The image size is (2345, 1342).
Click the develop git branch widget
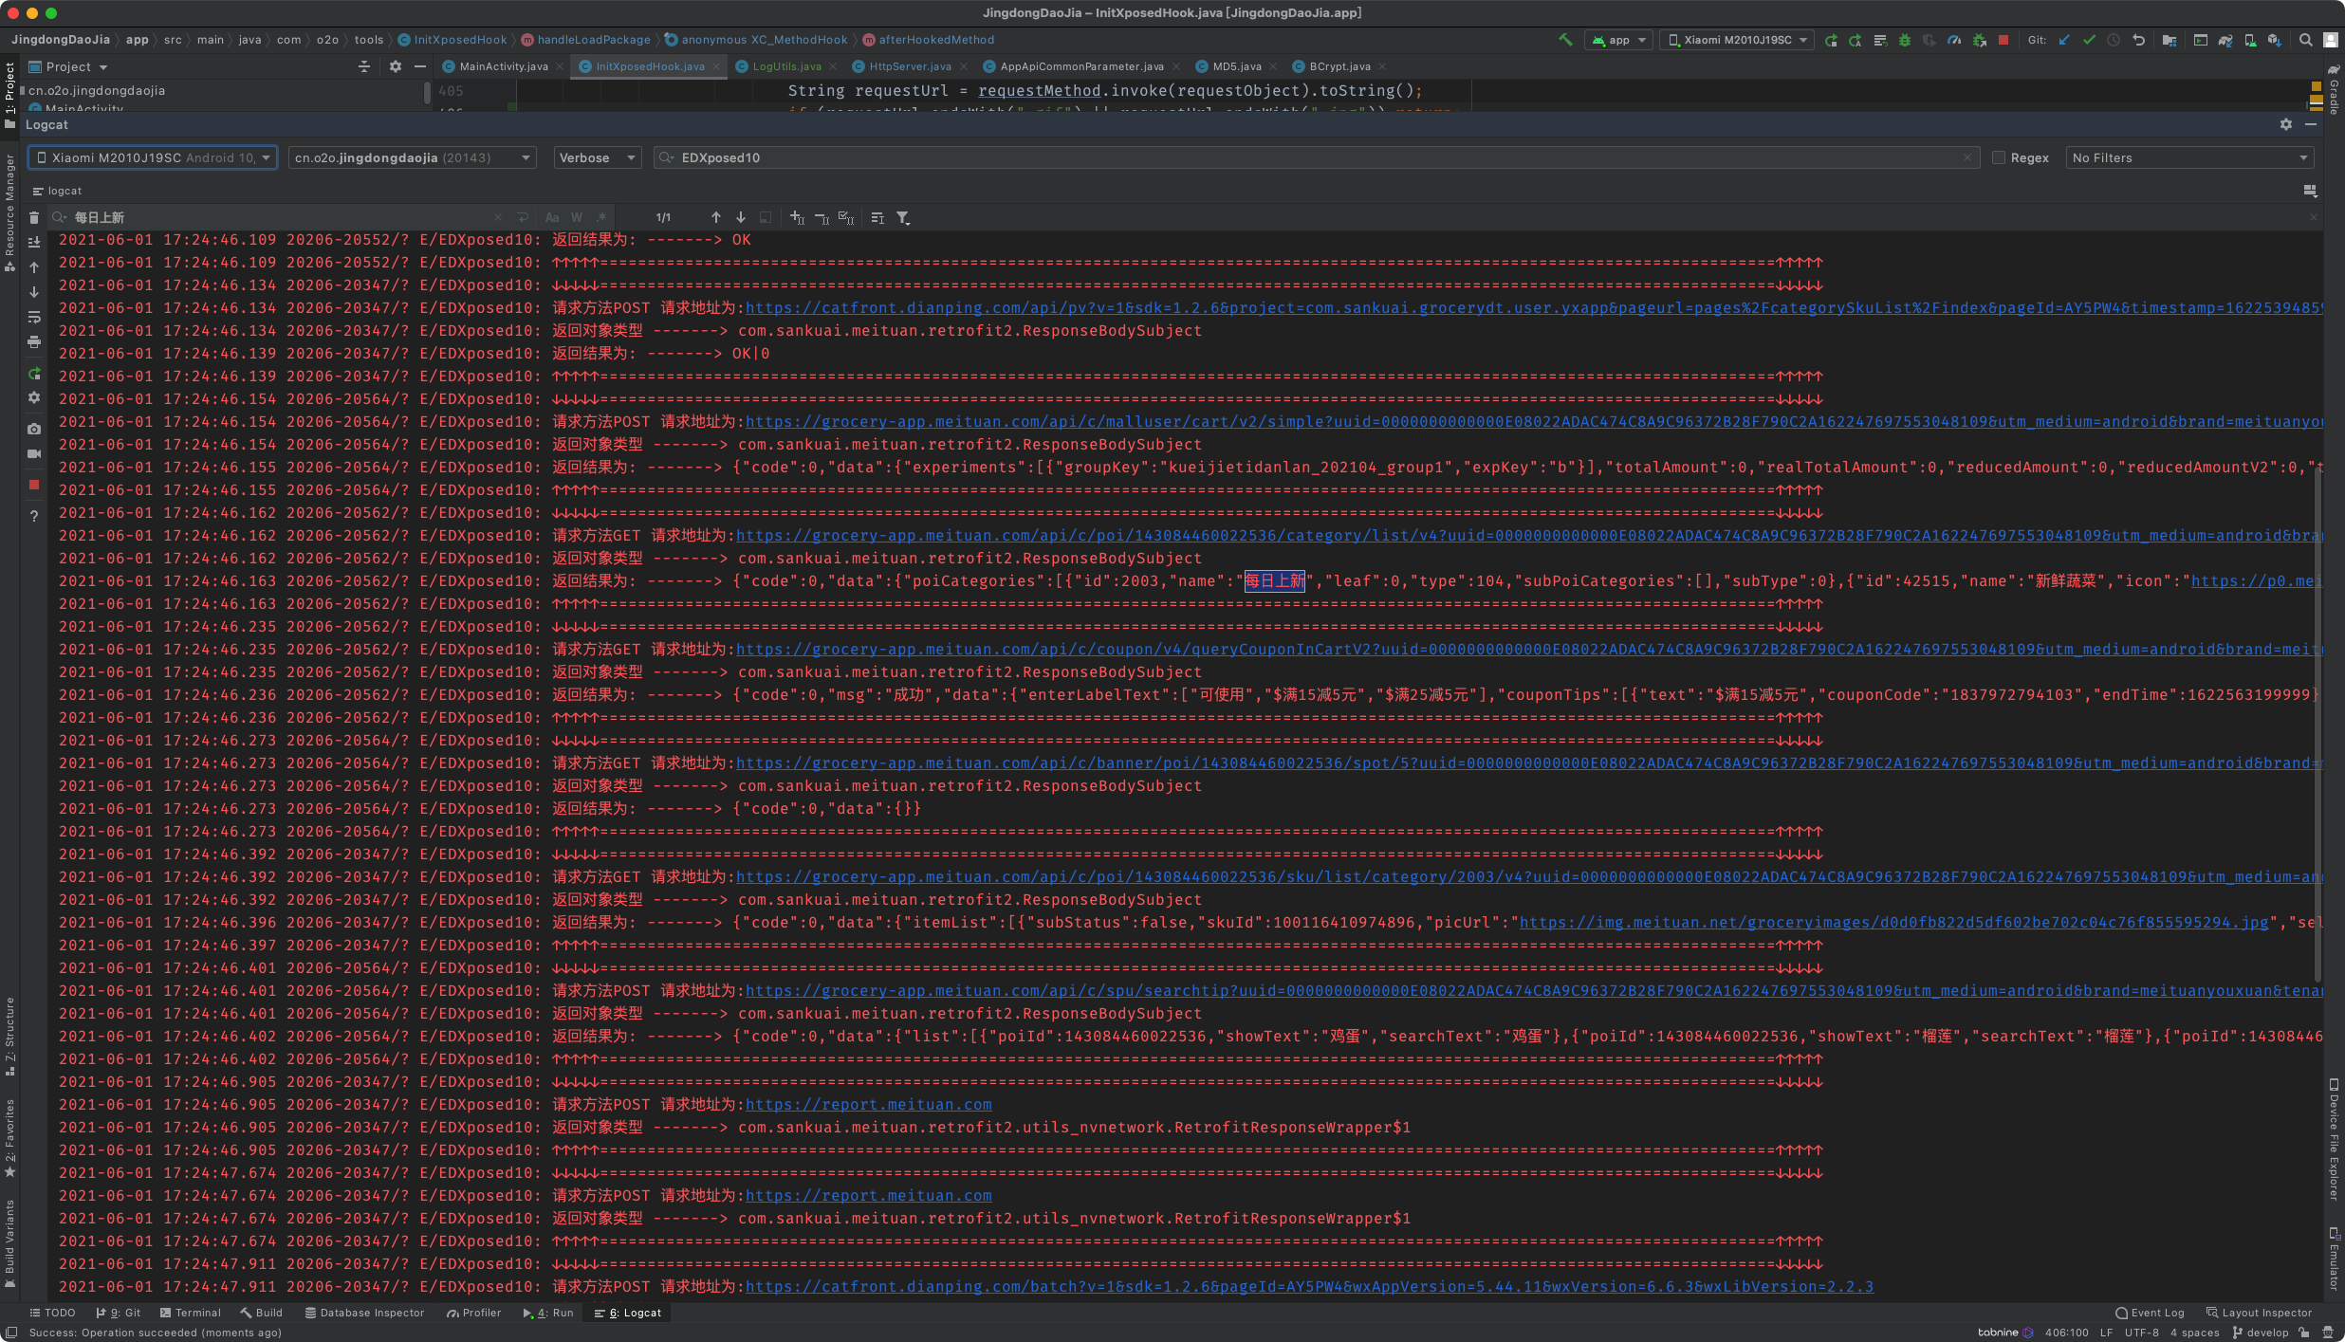[x=2261, y=1333]
